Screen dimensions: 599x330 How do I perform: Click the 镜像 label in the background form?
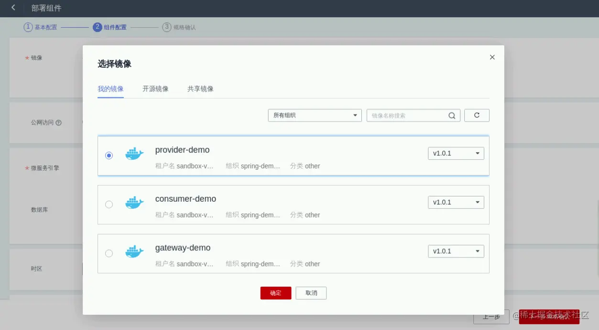point(36,58)
